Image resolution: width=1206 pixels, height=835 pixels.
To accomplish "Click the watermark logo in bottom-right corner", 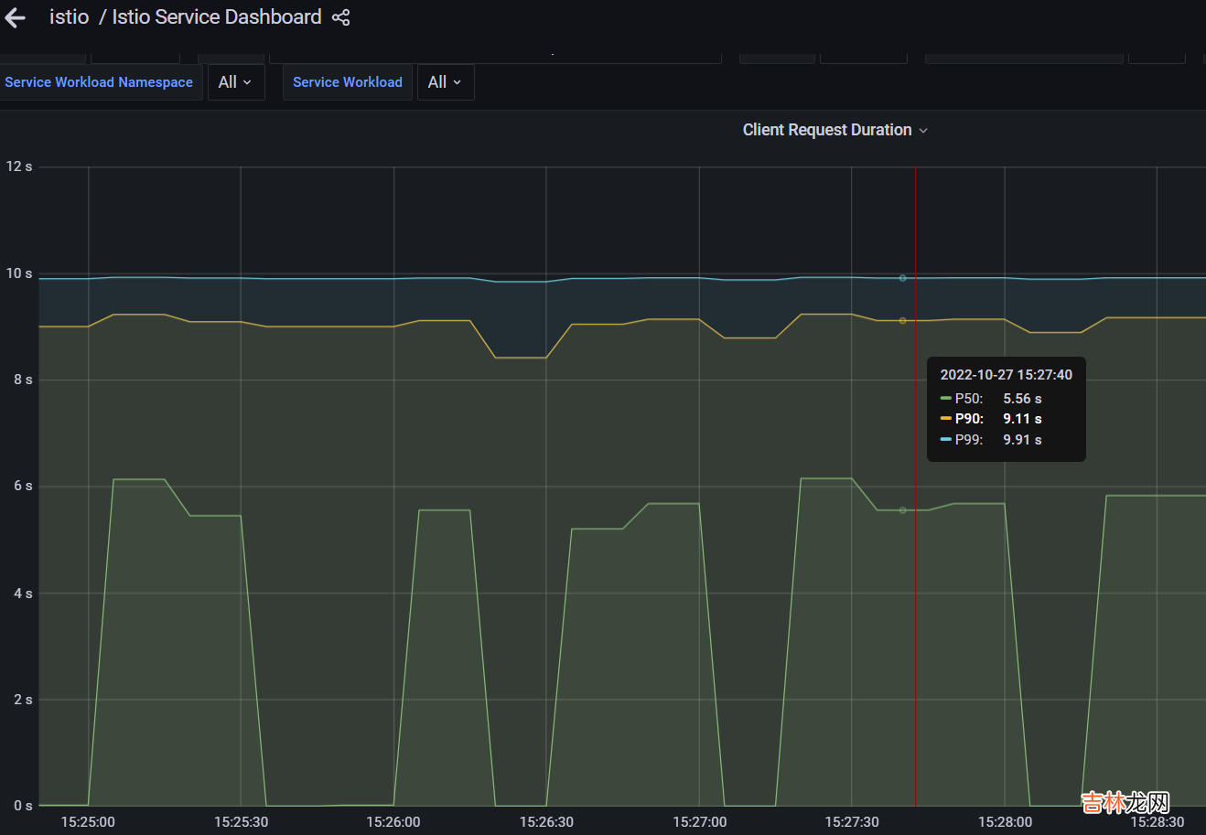I will [1125, 803].
